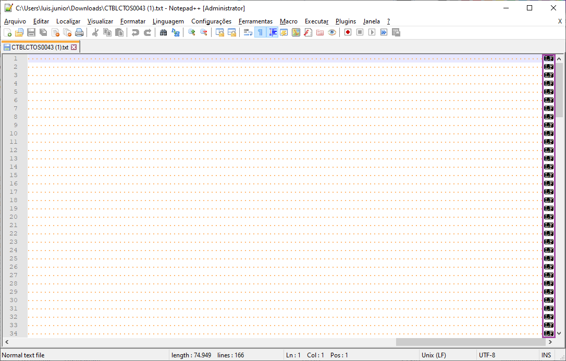Image resolution: width=566 pixels, height=361 pixels.
Task: Click the Stop Recording macro button
Action: [360, 32]
